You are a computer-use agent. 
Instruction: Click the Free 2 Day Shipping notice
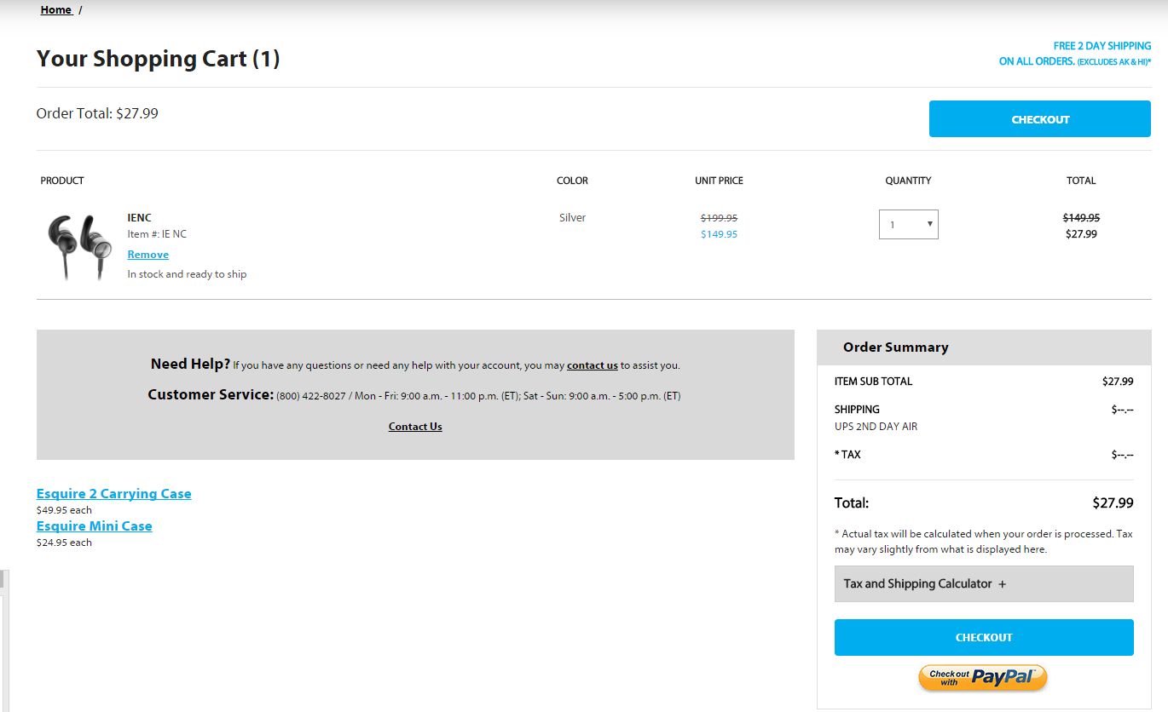tap(1075, 54)
